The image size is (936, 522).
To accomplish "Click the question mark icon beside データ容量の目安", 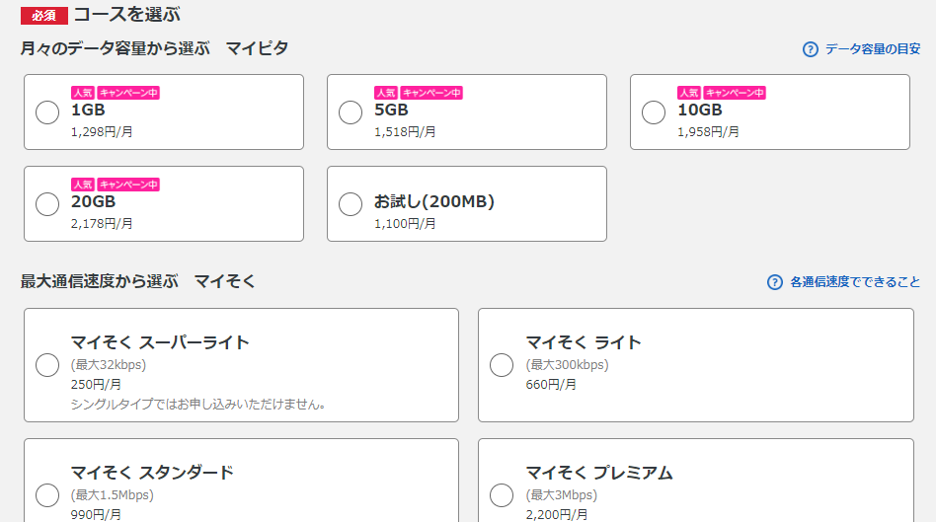I will 810,49.
